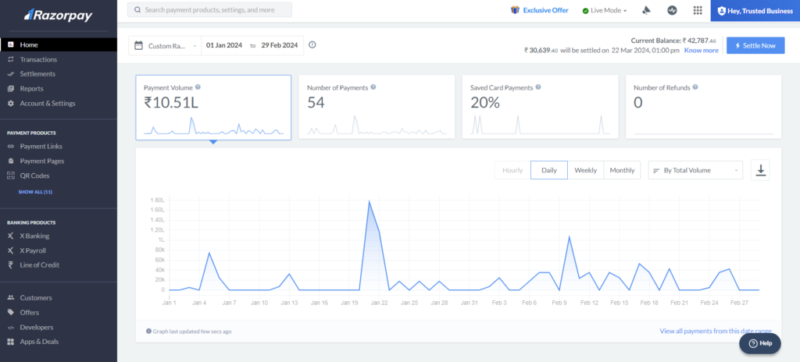Click the Number of Refunds help icon
The width and height of the screenshot is (800, 362).
(695, 87)
